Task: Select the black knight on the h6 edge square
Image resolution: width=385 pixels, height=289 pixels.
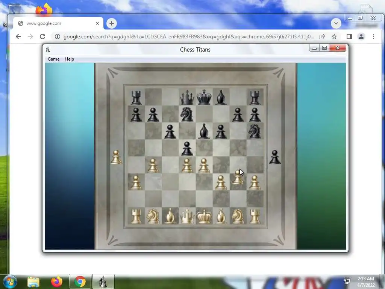Action: pos(255,131)
